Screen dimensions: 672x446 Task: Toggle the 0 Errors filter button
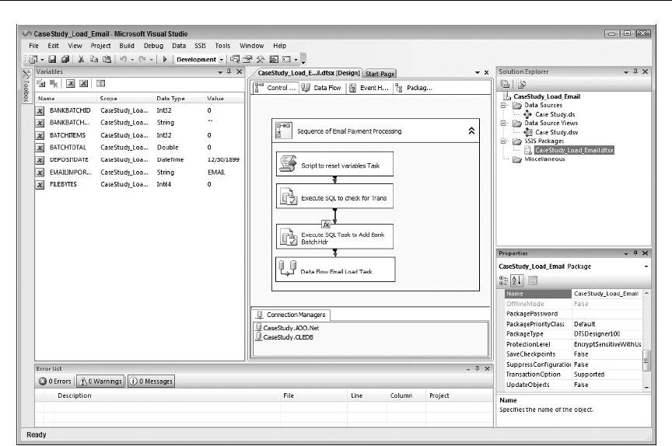[x=55, y=381]
